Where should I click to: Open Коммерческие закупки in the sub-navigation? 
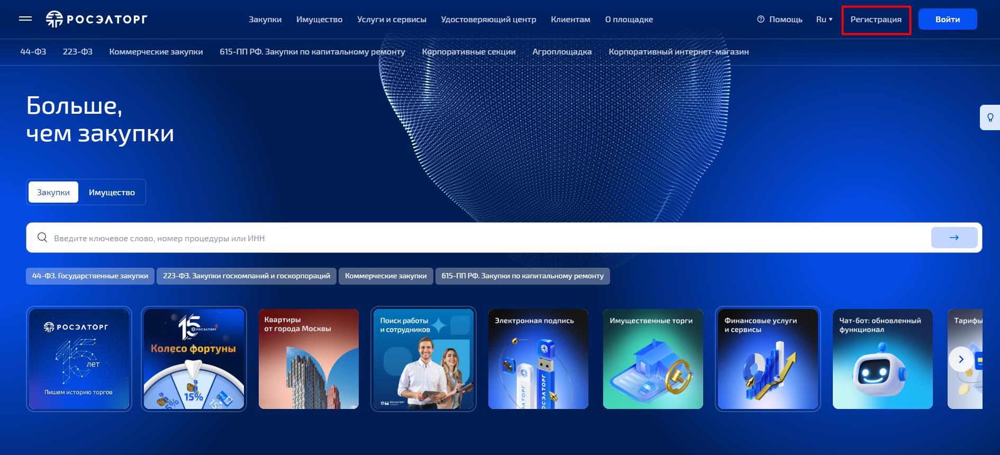156,51
